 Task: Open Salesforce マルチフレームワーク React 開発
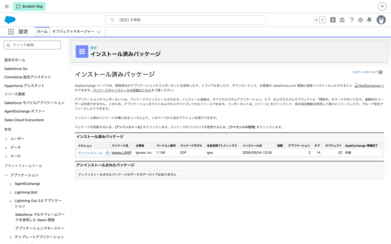[x=40, y=217]
